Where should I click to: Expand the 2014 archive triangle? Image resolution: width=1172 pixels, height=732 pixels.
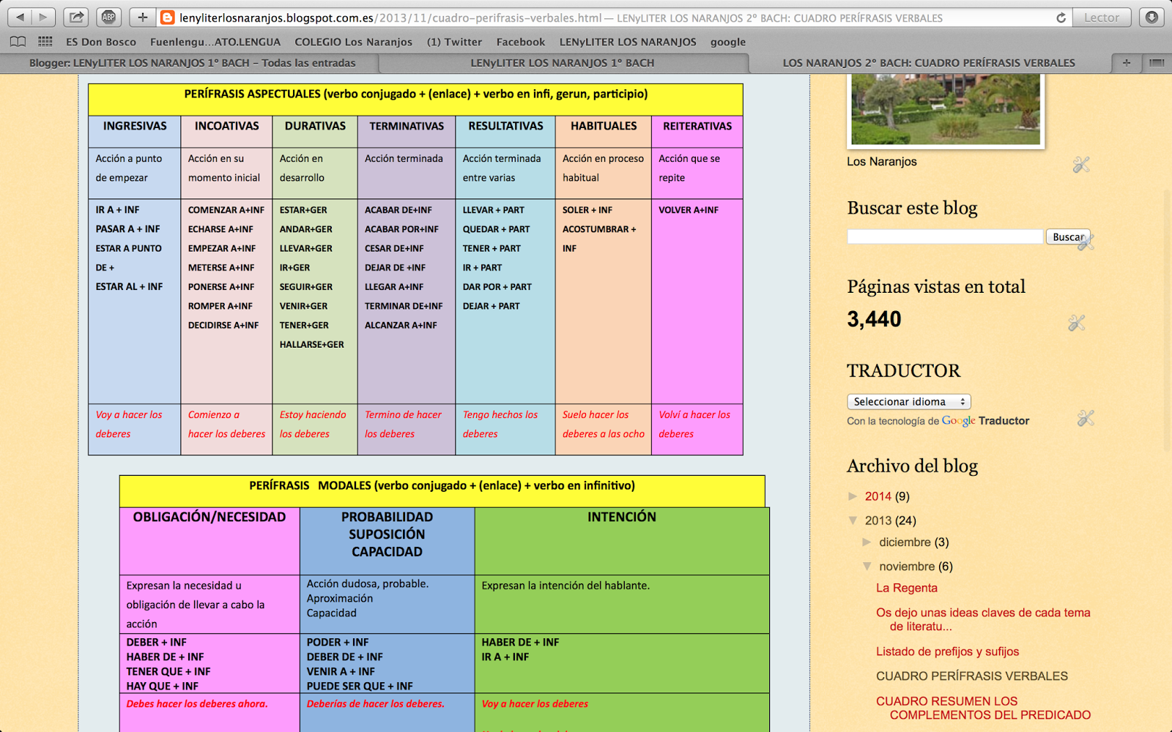(x=853, y=496)
